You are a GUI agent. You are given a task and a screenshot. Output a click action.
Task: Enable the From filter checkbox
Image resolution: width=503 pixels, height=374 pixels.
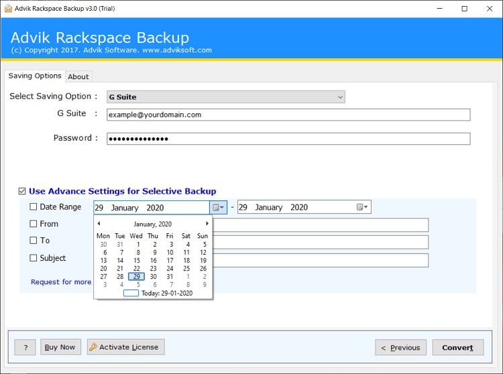33,224
